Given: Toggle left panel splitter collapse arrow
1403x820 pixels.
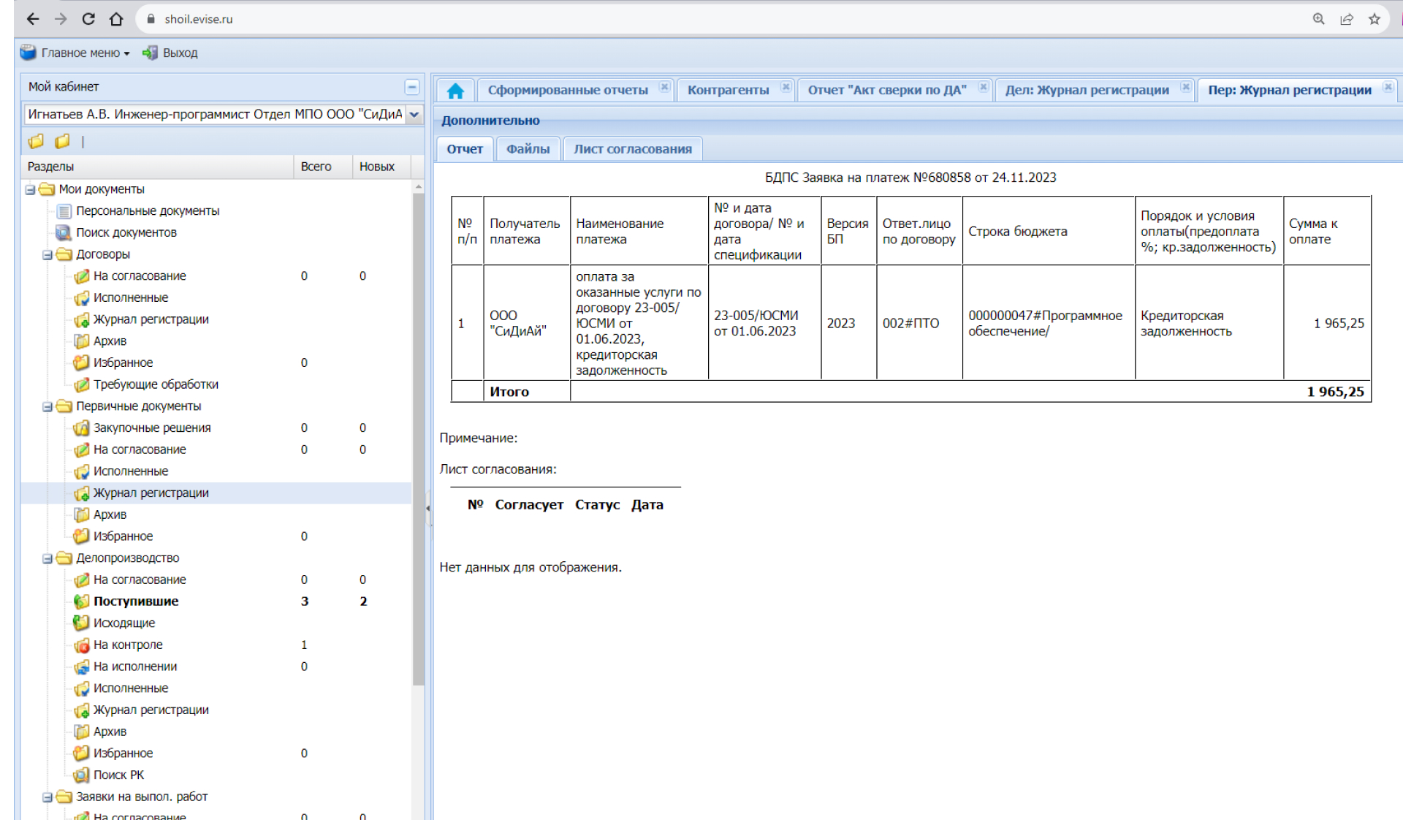Looking at the screenshot, I should pos(428,508).
